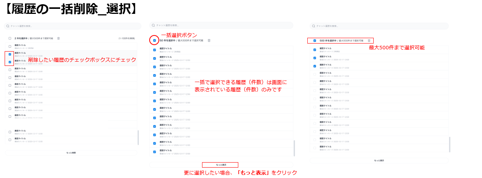Click the 2 件を選択中 label

[20, 39]
